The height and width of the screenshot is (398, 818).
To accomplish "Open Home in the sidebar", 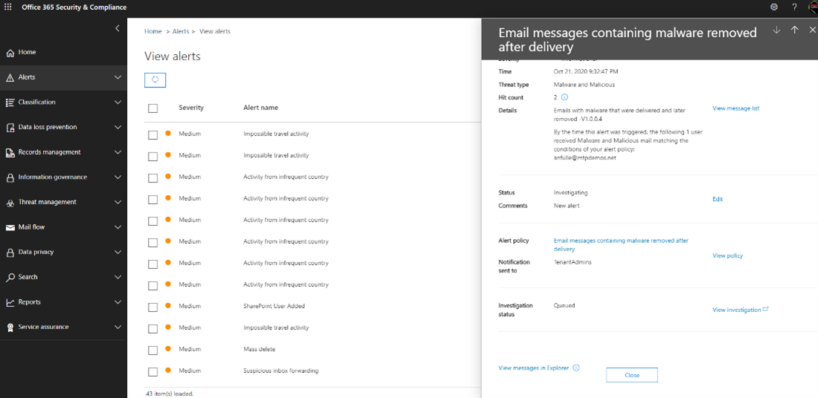I will 63,53.
